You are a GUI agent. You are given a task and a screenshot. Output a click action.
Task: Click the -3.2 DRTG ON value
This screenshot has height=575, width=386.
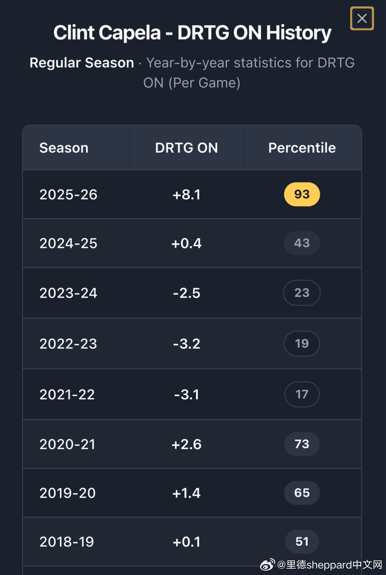[186, 344]
